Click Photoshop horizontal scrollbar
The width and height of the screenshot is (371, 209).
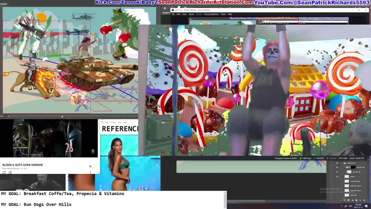pos(246,201)
